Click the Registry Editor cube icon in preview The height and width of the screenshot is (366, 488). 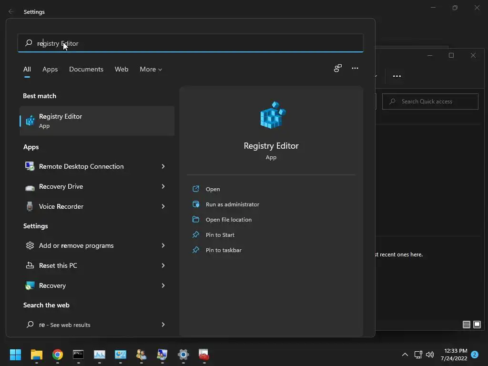tap(273, 115)
